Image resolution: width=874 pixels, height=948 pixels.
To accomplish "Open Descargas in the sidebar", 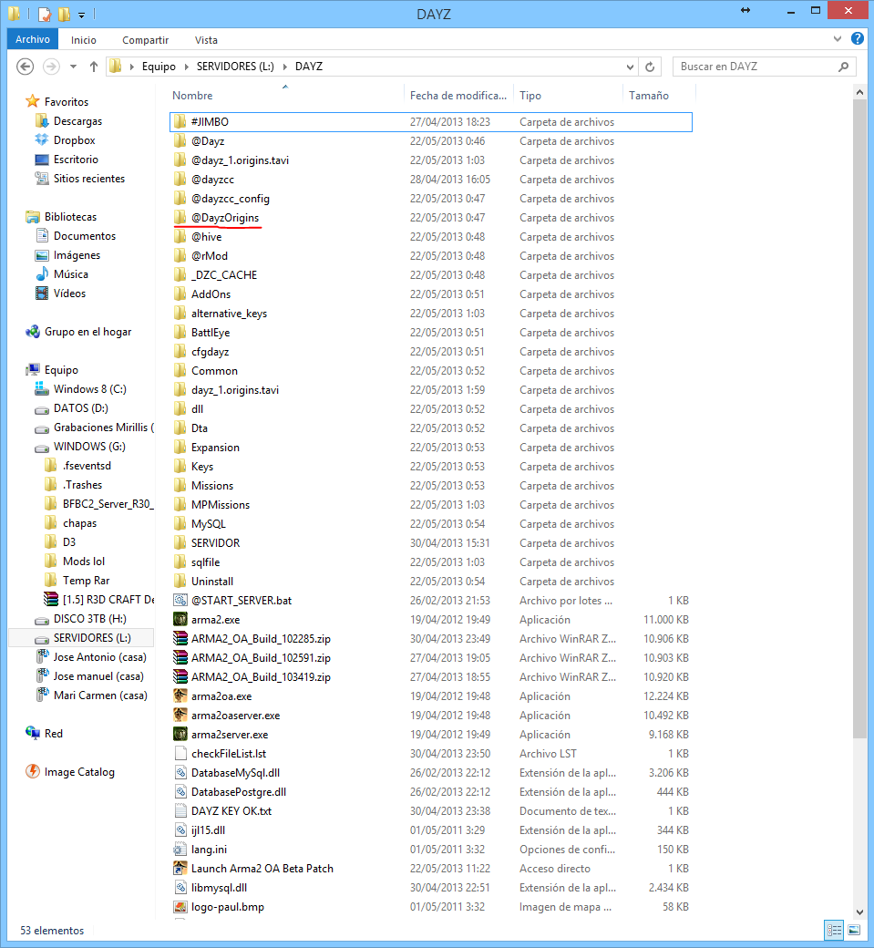I will (x=77, y=121).
